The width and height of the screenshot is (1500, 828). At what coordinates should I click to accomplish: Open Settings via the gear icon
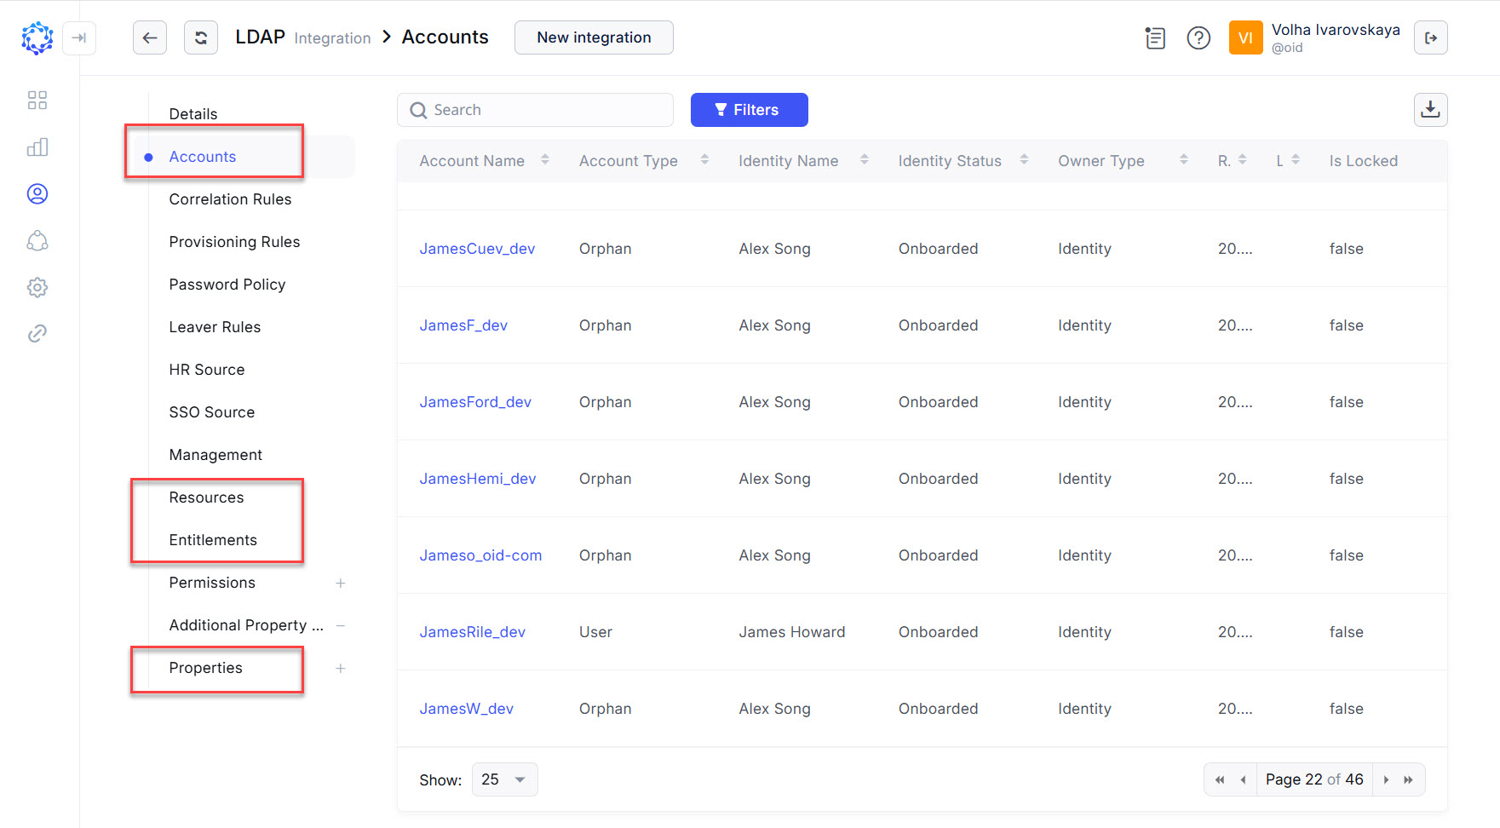37,287
